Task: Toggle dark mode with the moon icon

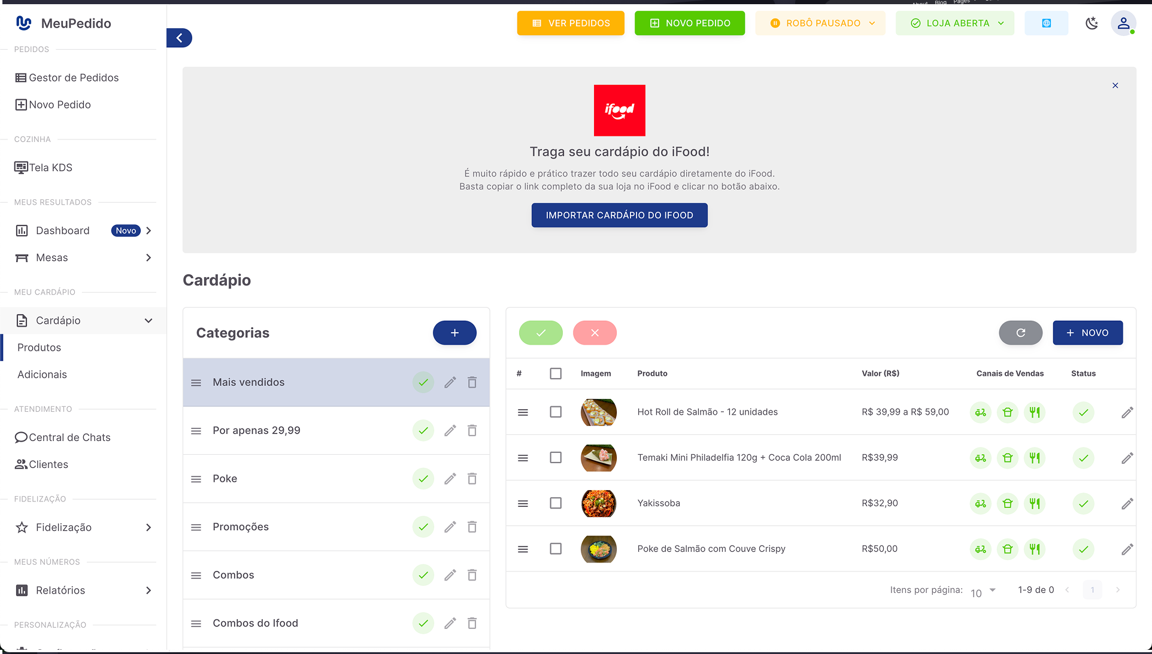Action: point(1092,23)
